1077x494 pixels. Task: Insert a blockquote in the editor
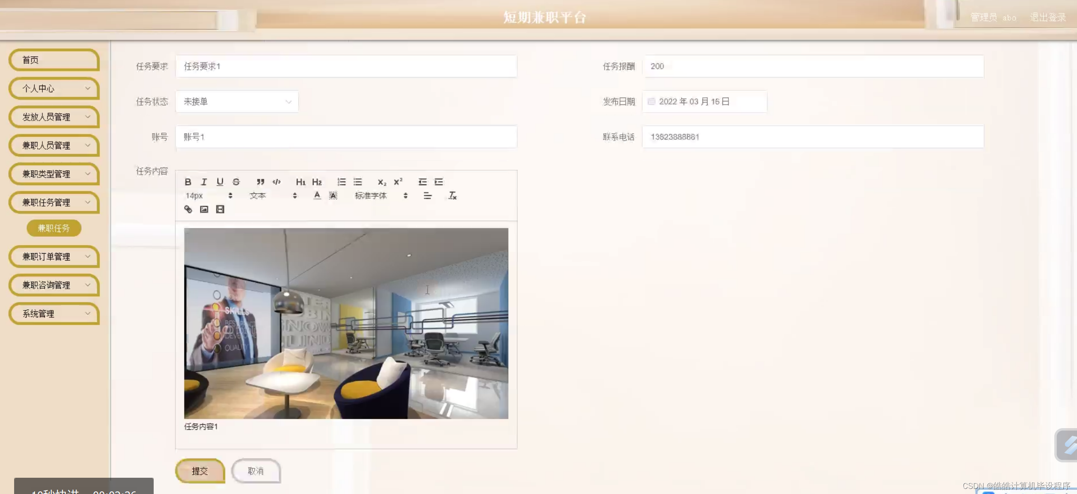[x=260, y=182]
